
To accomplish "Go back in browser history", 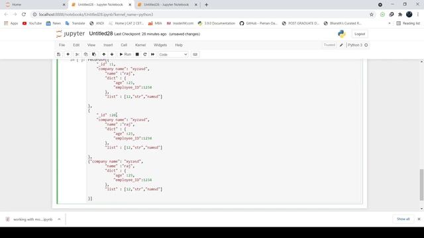I will coord(6,15).
